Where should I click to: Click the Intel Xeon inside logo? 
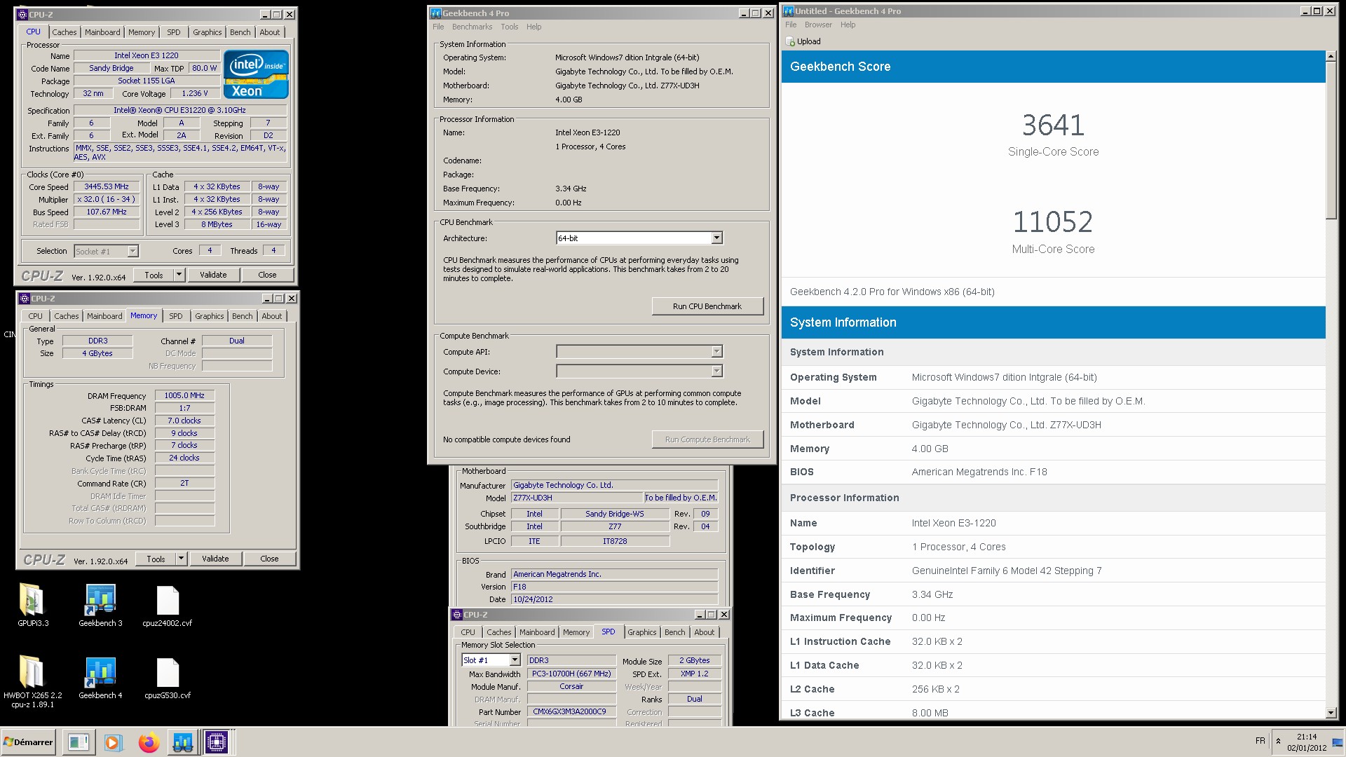pyautogui.click(x=256, y=74)
